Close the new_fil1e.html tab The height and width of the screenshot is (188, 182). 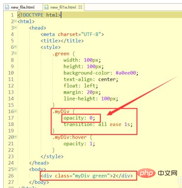[80, 7]
